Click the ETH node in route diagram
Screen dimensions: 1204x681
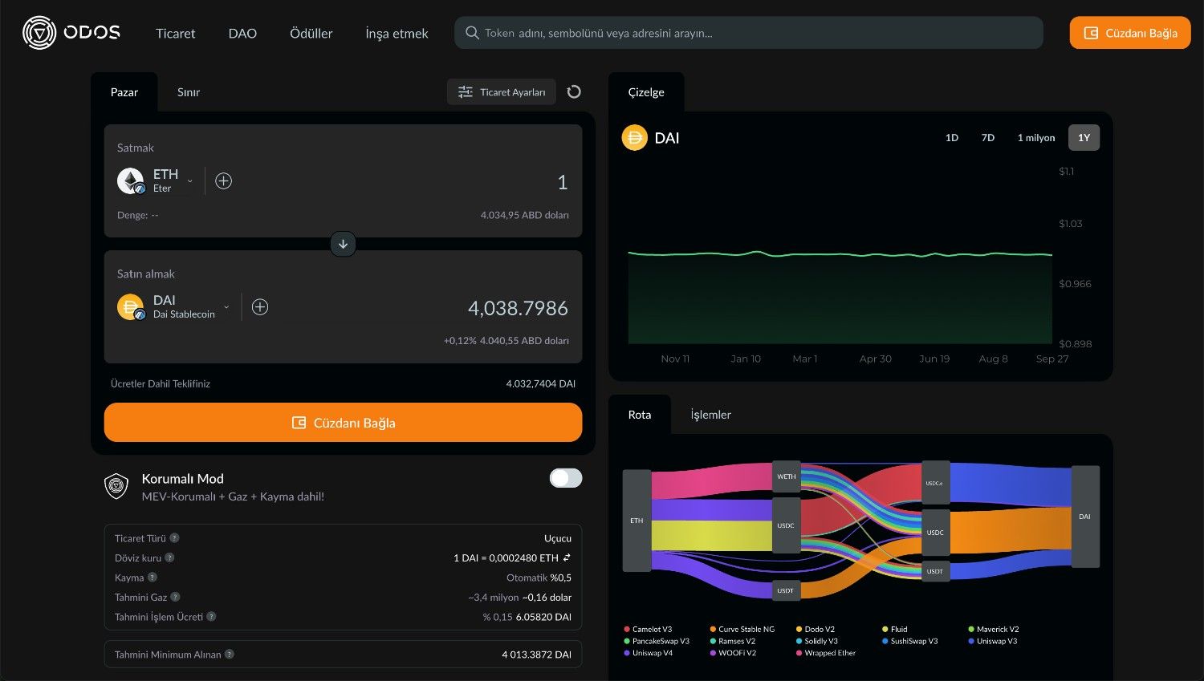637,521
